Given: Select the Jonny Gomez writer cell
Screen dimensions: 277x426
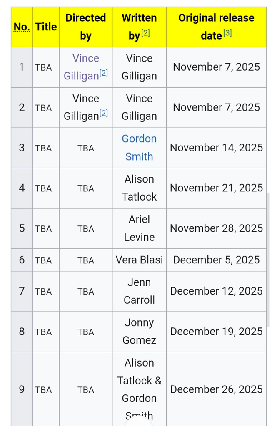Looking at the screenshot, I should click(139, 332).
